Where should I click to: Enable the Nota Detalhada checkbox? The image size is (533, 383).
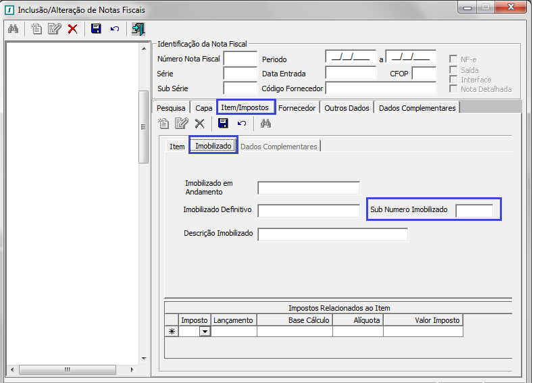(454, 89)
